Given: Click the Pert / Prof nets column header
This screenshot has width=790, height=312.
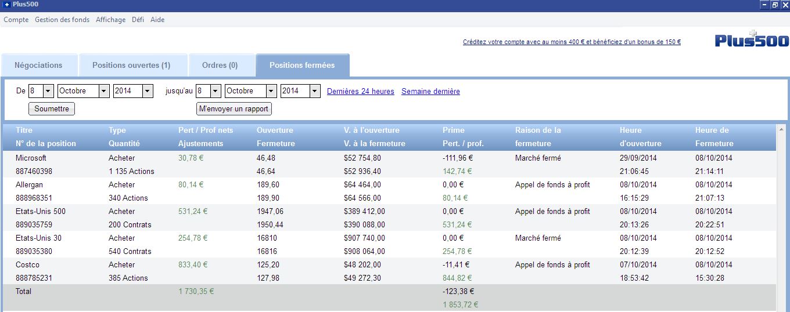Looking at the screenshot, I should [x=206, y=130].
